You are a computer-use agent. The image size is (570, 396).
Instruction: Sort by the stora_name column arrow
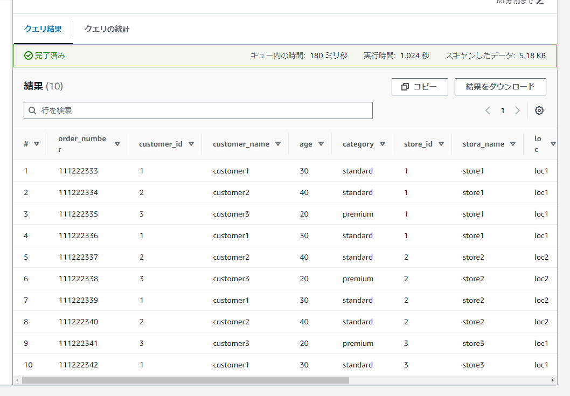[513, 144]
